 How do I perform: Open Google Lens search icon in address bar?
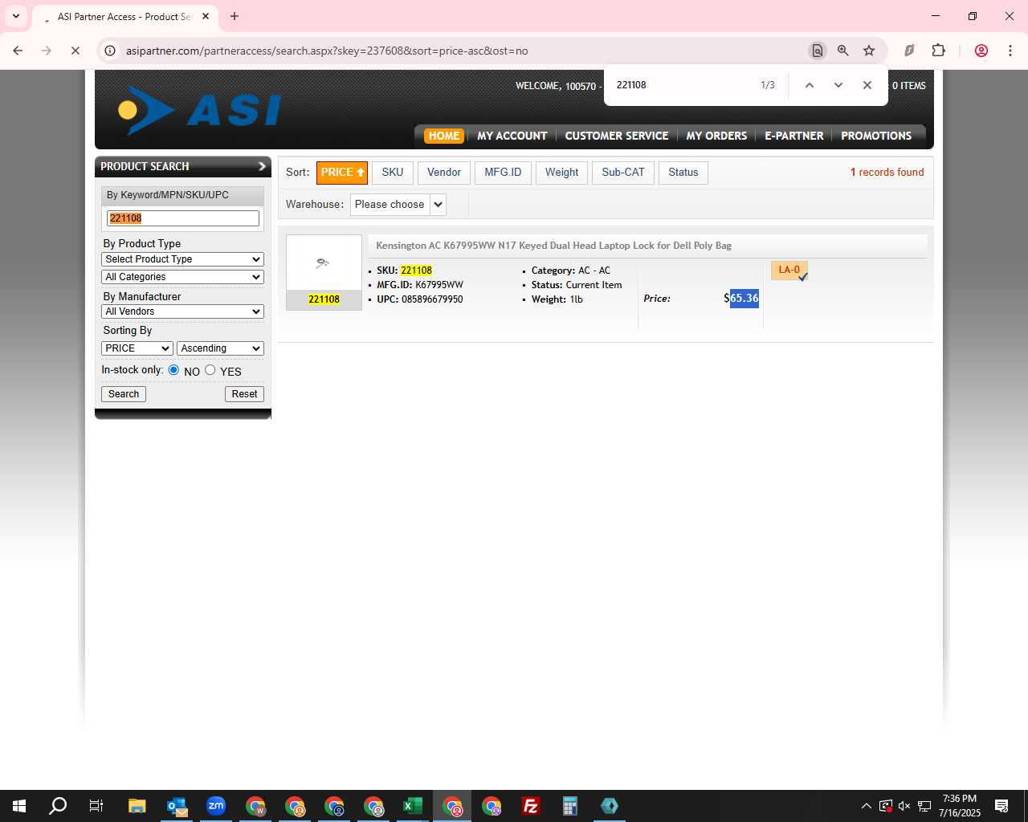[817, 51]
